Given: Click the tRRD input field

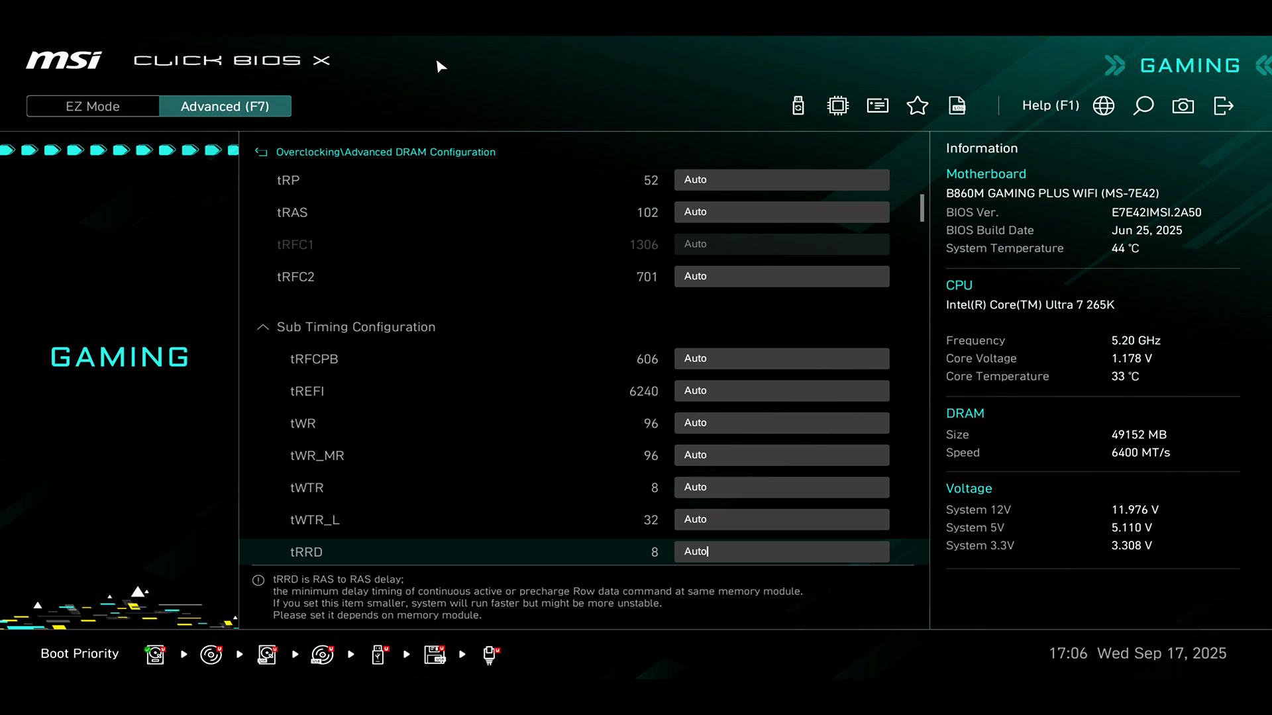Looking at the screenshot, I should click(x=781, y=551).
